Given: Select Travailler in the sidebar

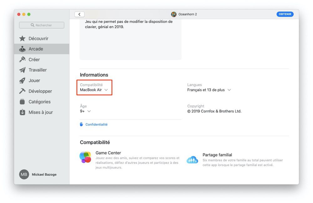Looking at the screenshot, I should click(x=42, y=70).
